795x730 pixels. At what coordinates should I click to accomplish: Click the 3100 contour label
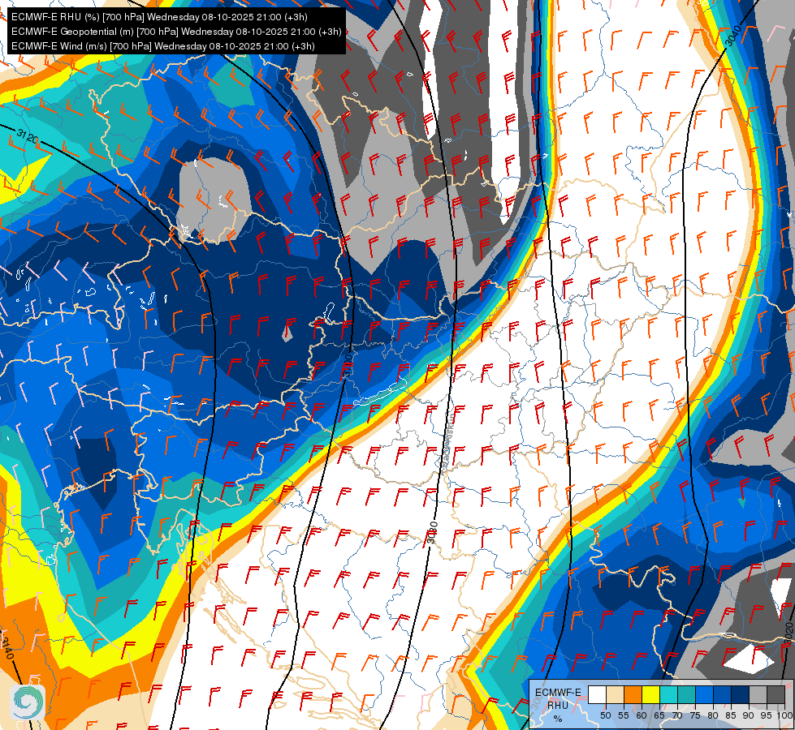[348, 365]
